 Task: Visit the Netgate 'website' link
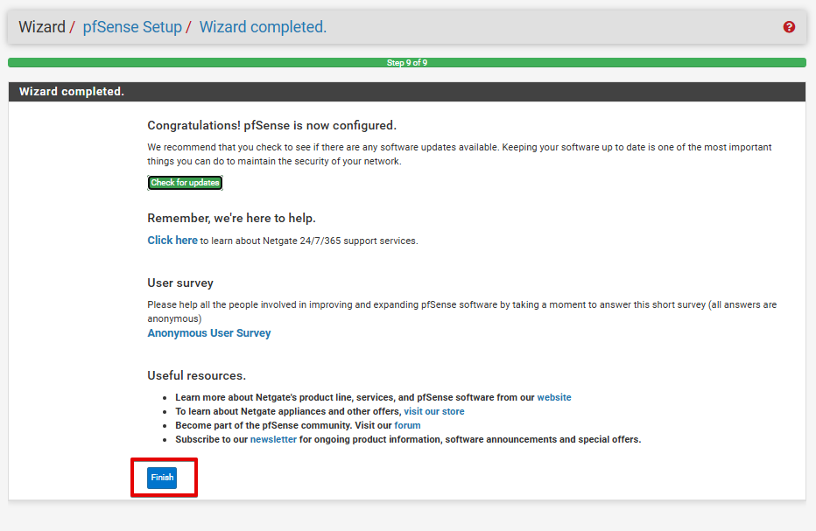click(554, 397)
